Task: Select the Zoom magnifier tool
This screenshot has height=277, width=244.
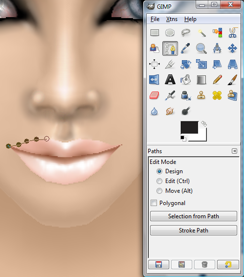Action: 201,48
